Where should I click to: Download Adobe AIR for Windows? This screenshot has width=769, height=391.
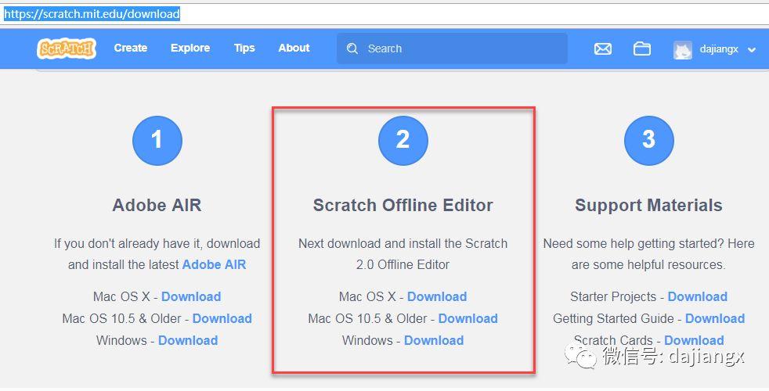(x=188, y=340)
